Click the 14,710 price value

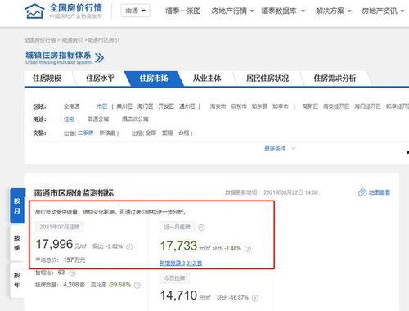(178, 295)
